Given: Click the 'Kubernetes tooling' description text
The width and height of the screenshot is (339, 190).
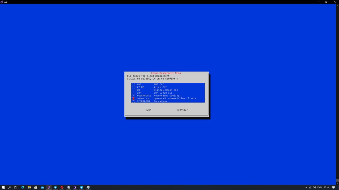Looking at the screenshot, I should 167,96.
